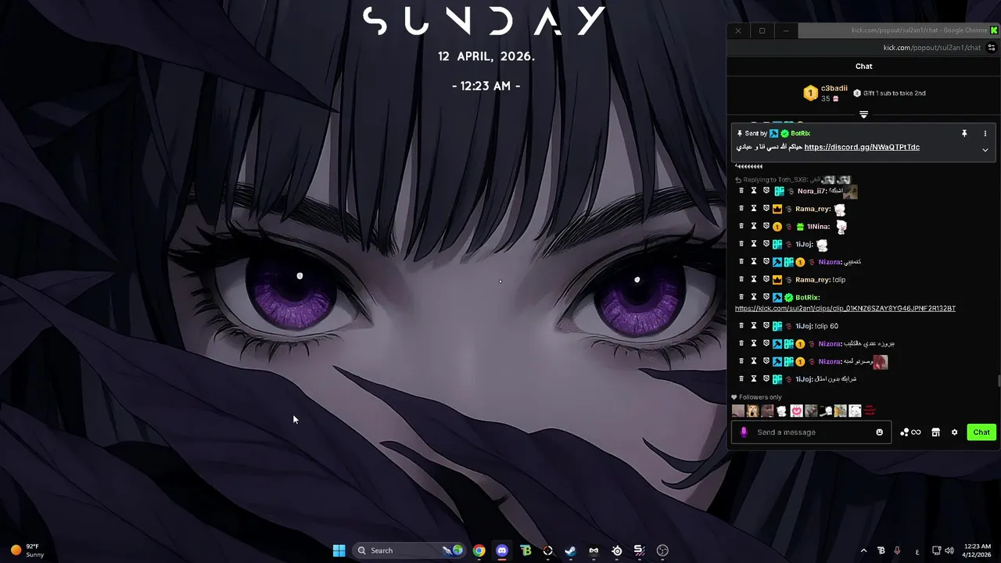Delete BotRix's clip link message
This screenshot has width=1001, height=563.
point(741,297)
